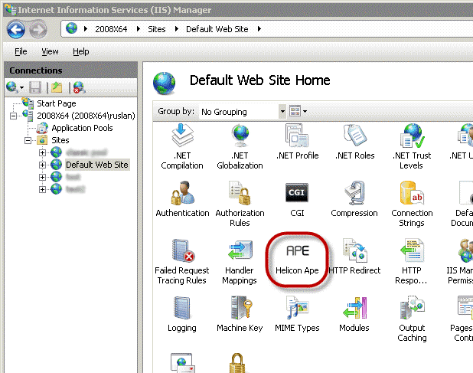473x373 pixels.
Task: Click the Save toolbar icon in Connections
Action: (x=35, y=87)
